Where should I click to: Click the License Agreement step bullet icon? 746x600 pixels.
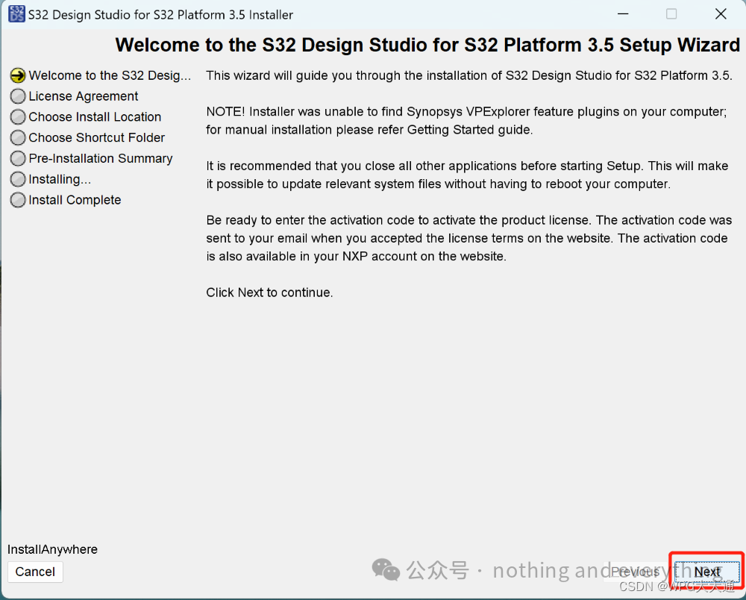(18, 96)
